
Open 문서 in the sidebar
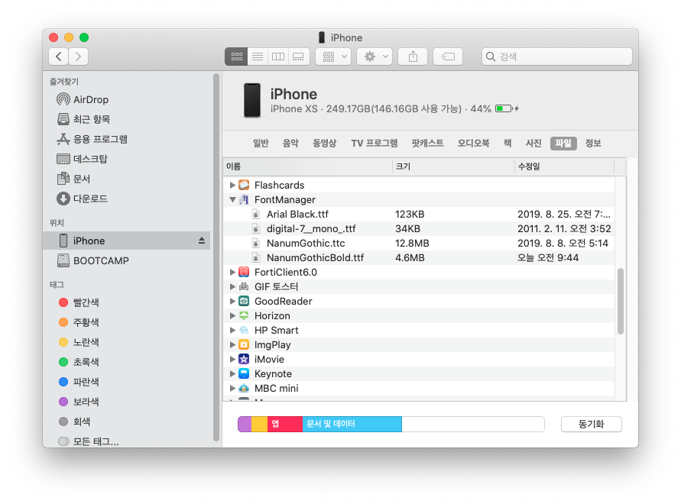pos(126,179)
